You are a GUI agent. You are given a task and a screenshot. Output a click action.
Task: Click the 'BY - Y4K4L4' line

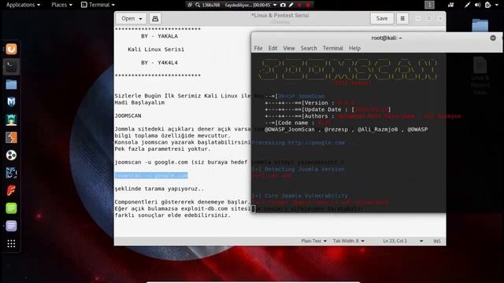coord(159,63)
